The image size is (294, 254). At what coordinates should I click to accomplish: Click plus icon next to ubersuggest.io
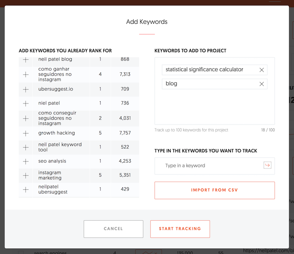(26, 89)
